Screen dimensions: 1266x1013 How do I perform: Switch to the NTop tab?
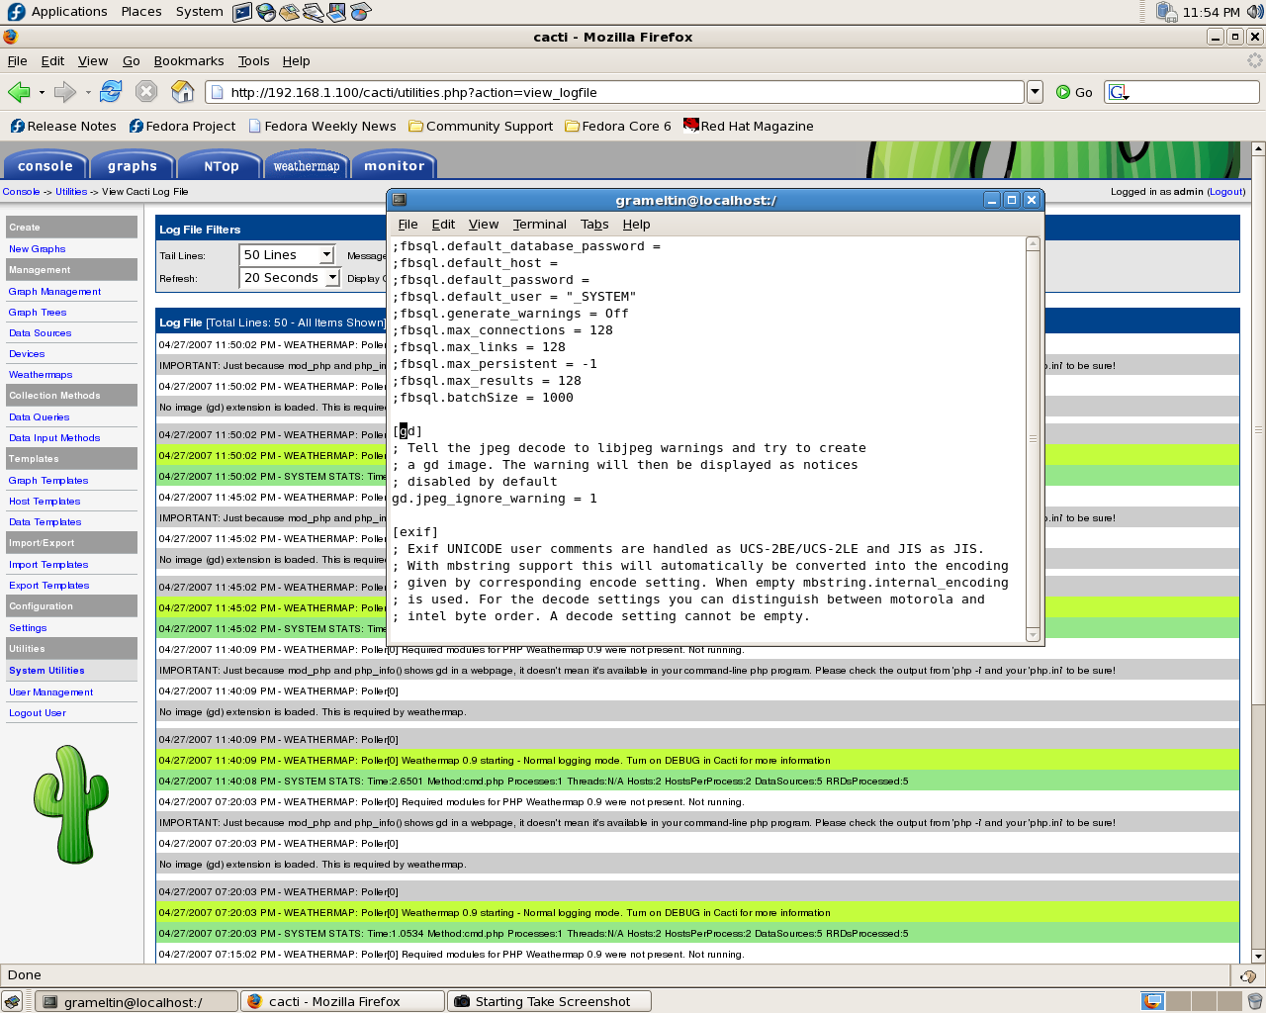[x=221, y=165]
